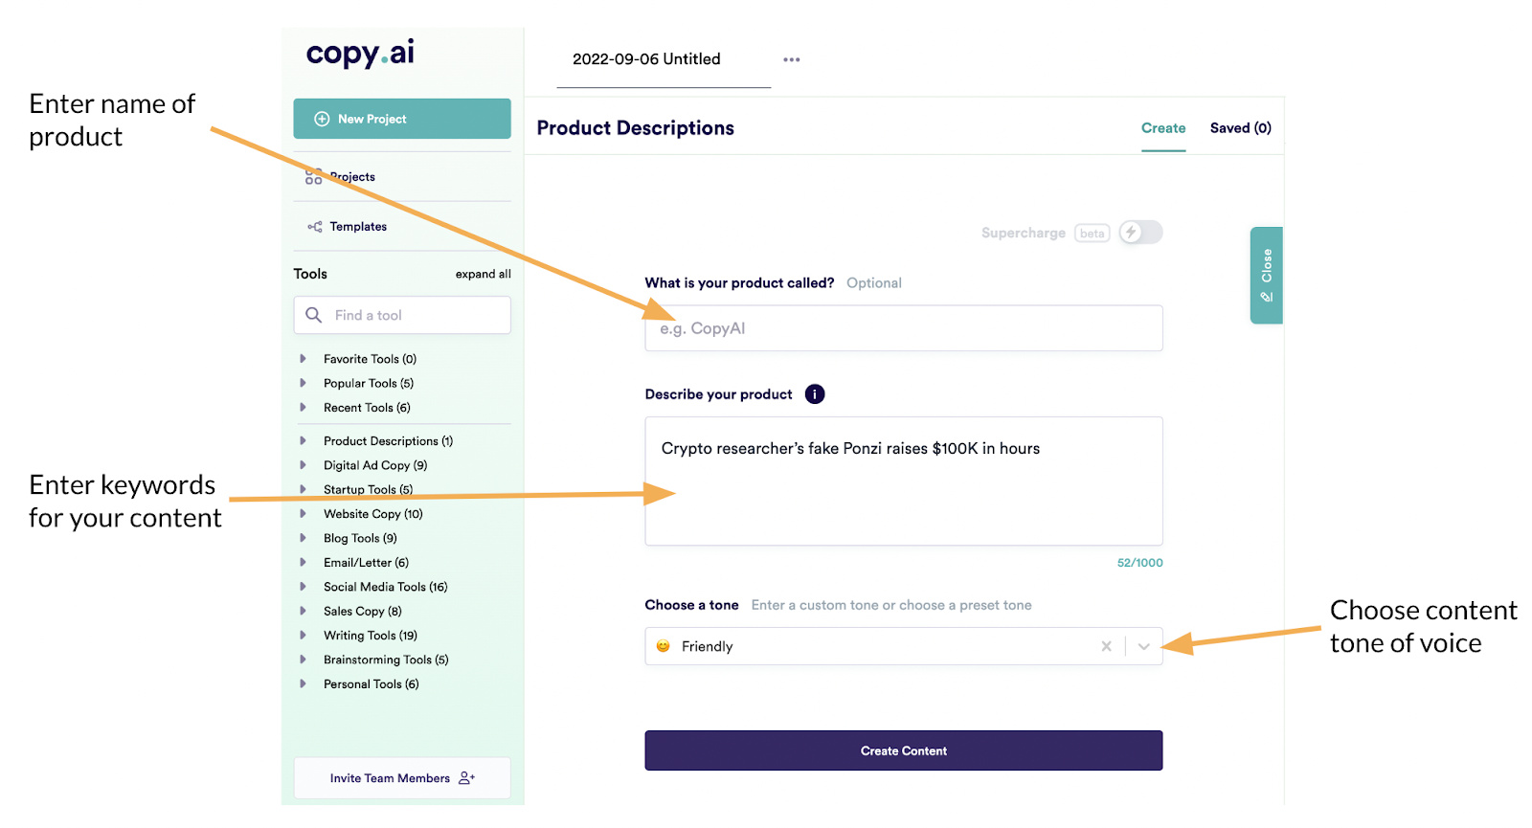Select the Create tab
This screenshot has width=1532, height=828.
click(1162, 128)
